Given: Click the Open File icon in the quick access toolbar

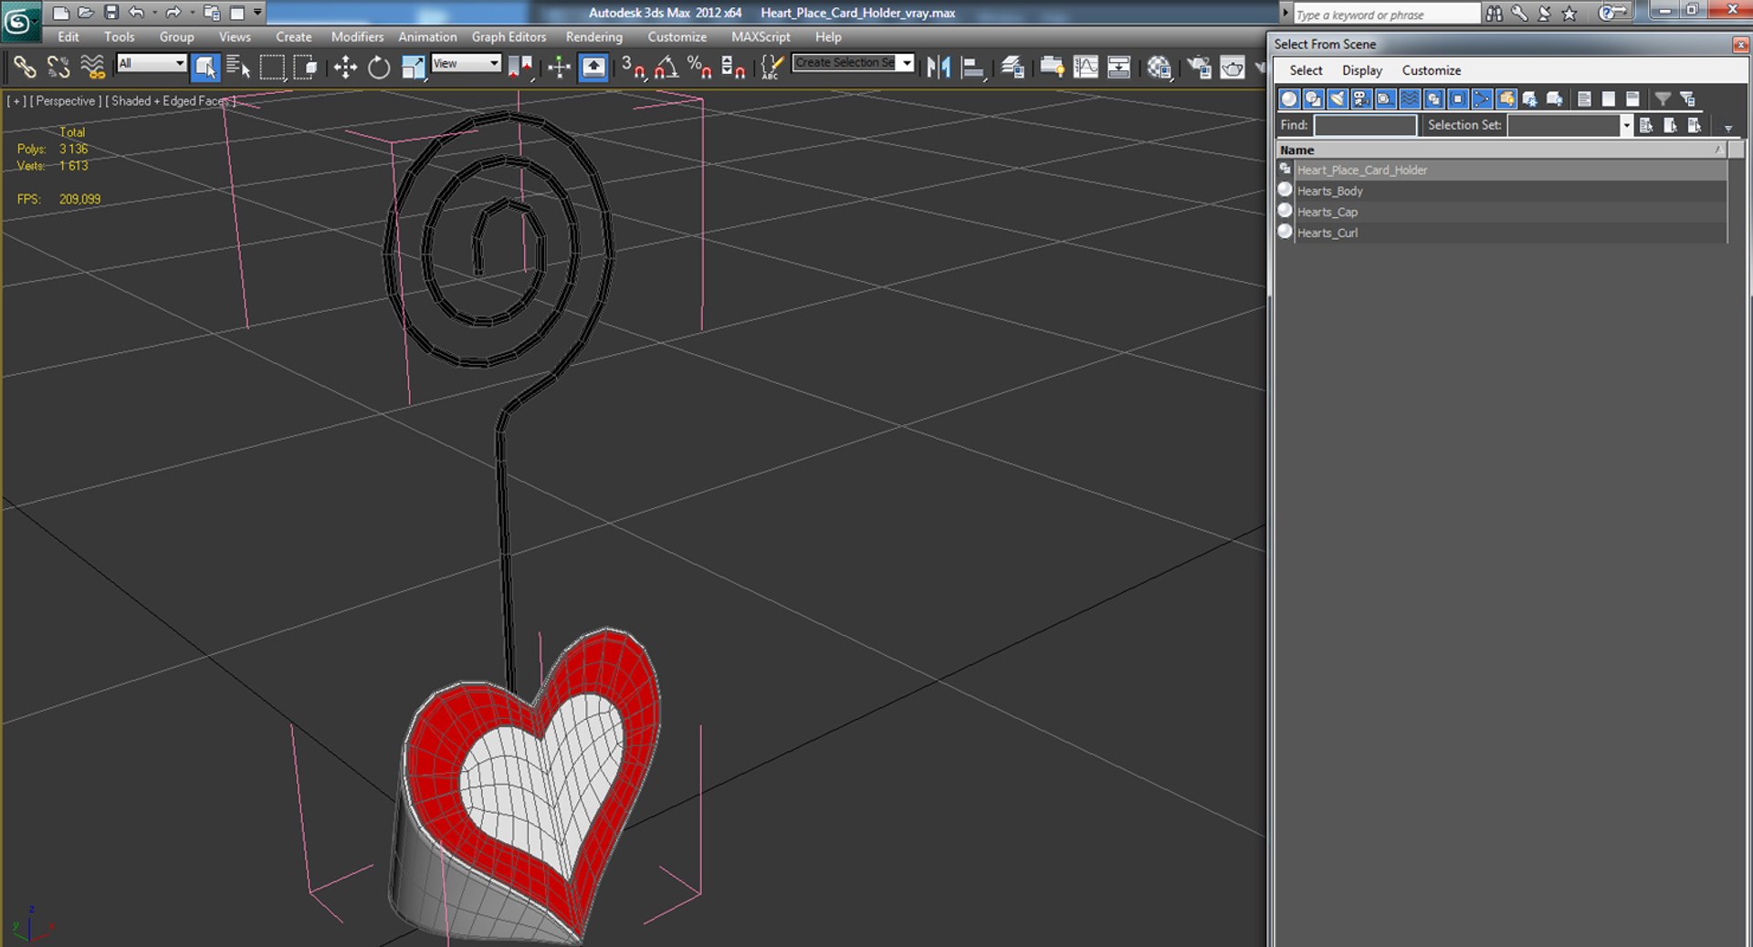Looking at the screenshot, I should click(x=86, y=13).
